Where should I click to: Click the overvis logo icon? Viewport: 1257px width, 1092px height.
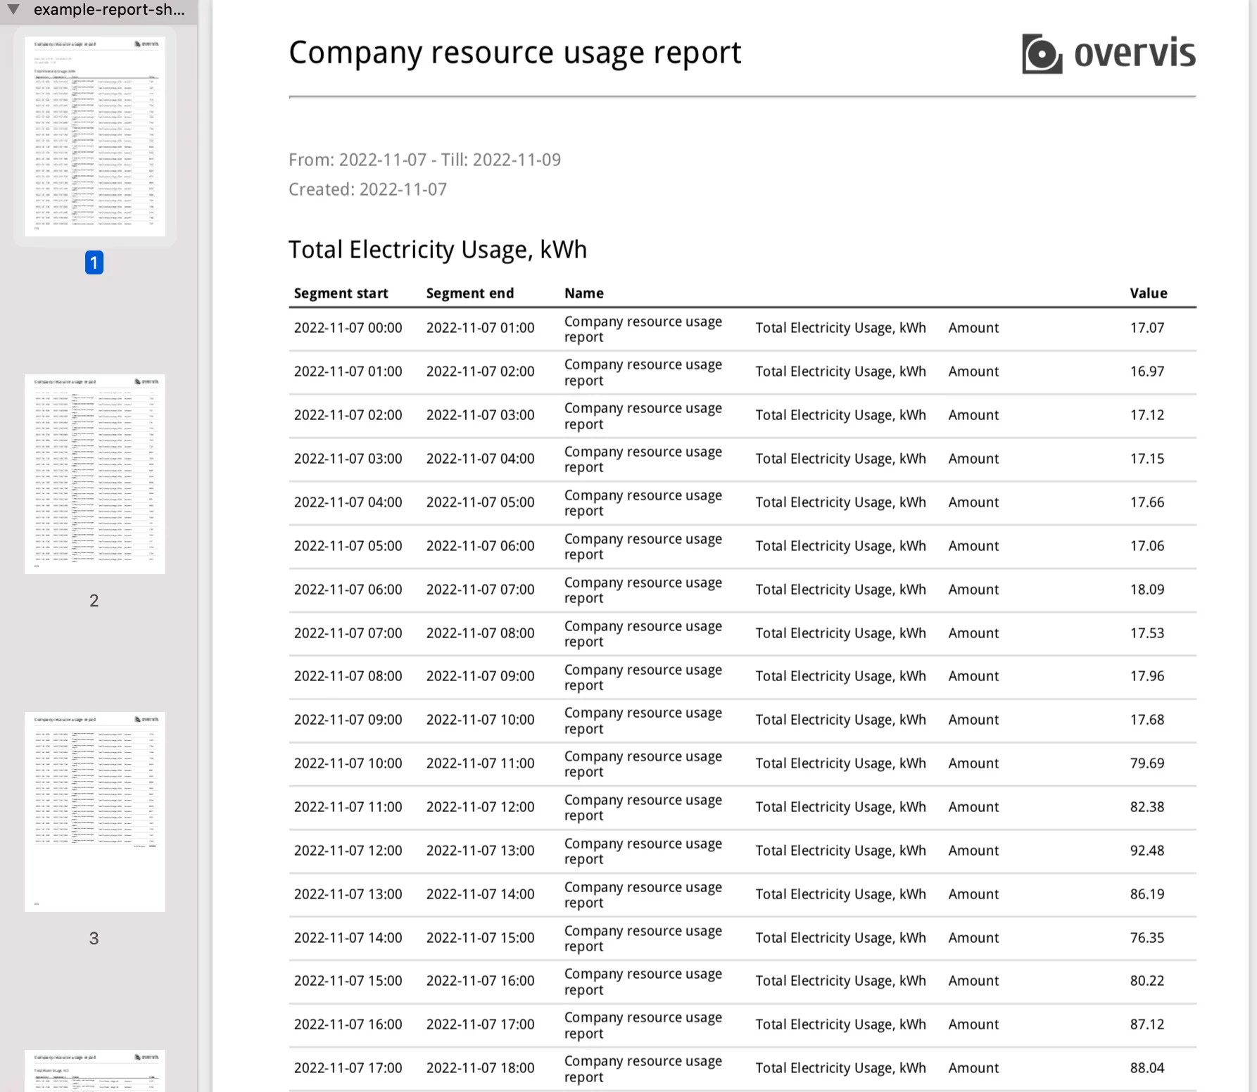point(1042,54)
